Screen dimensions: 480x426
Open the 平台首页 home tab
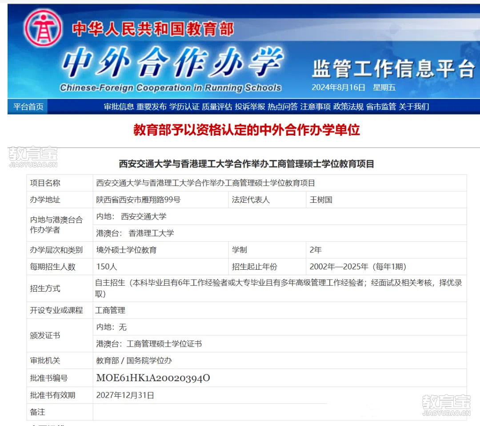pyautogui.click(x=28, y=106)
